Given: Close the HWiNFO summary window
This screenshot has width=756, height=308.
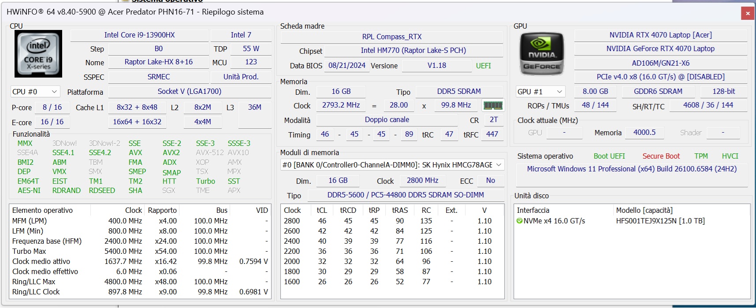Looking at the screenshot, I should point(748,13).
